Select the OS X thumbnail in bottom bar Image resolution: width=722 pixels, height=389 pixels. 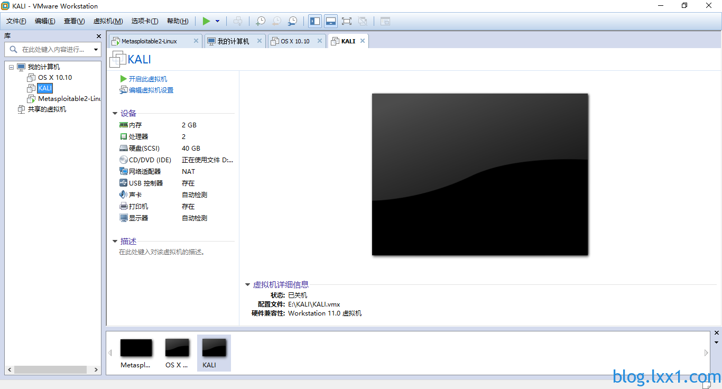[x=177, y=353]
